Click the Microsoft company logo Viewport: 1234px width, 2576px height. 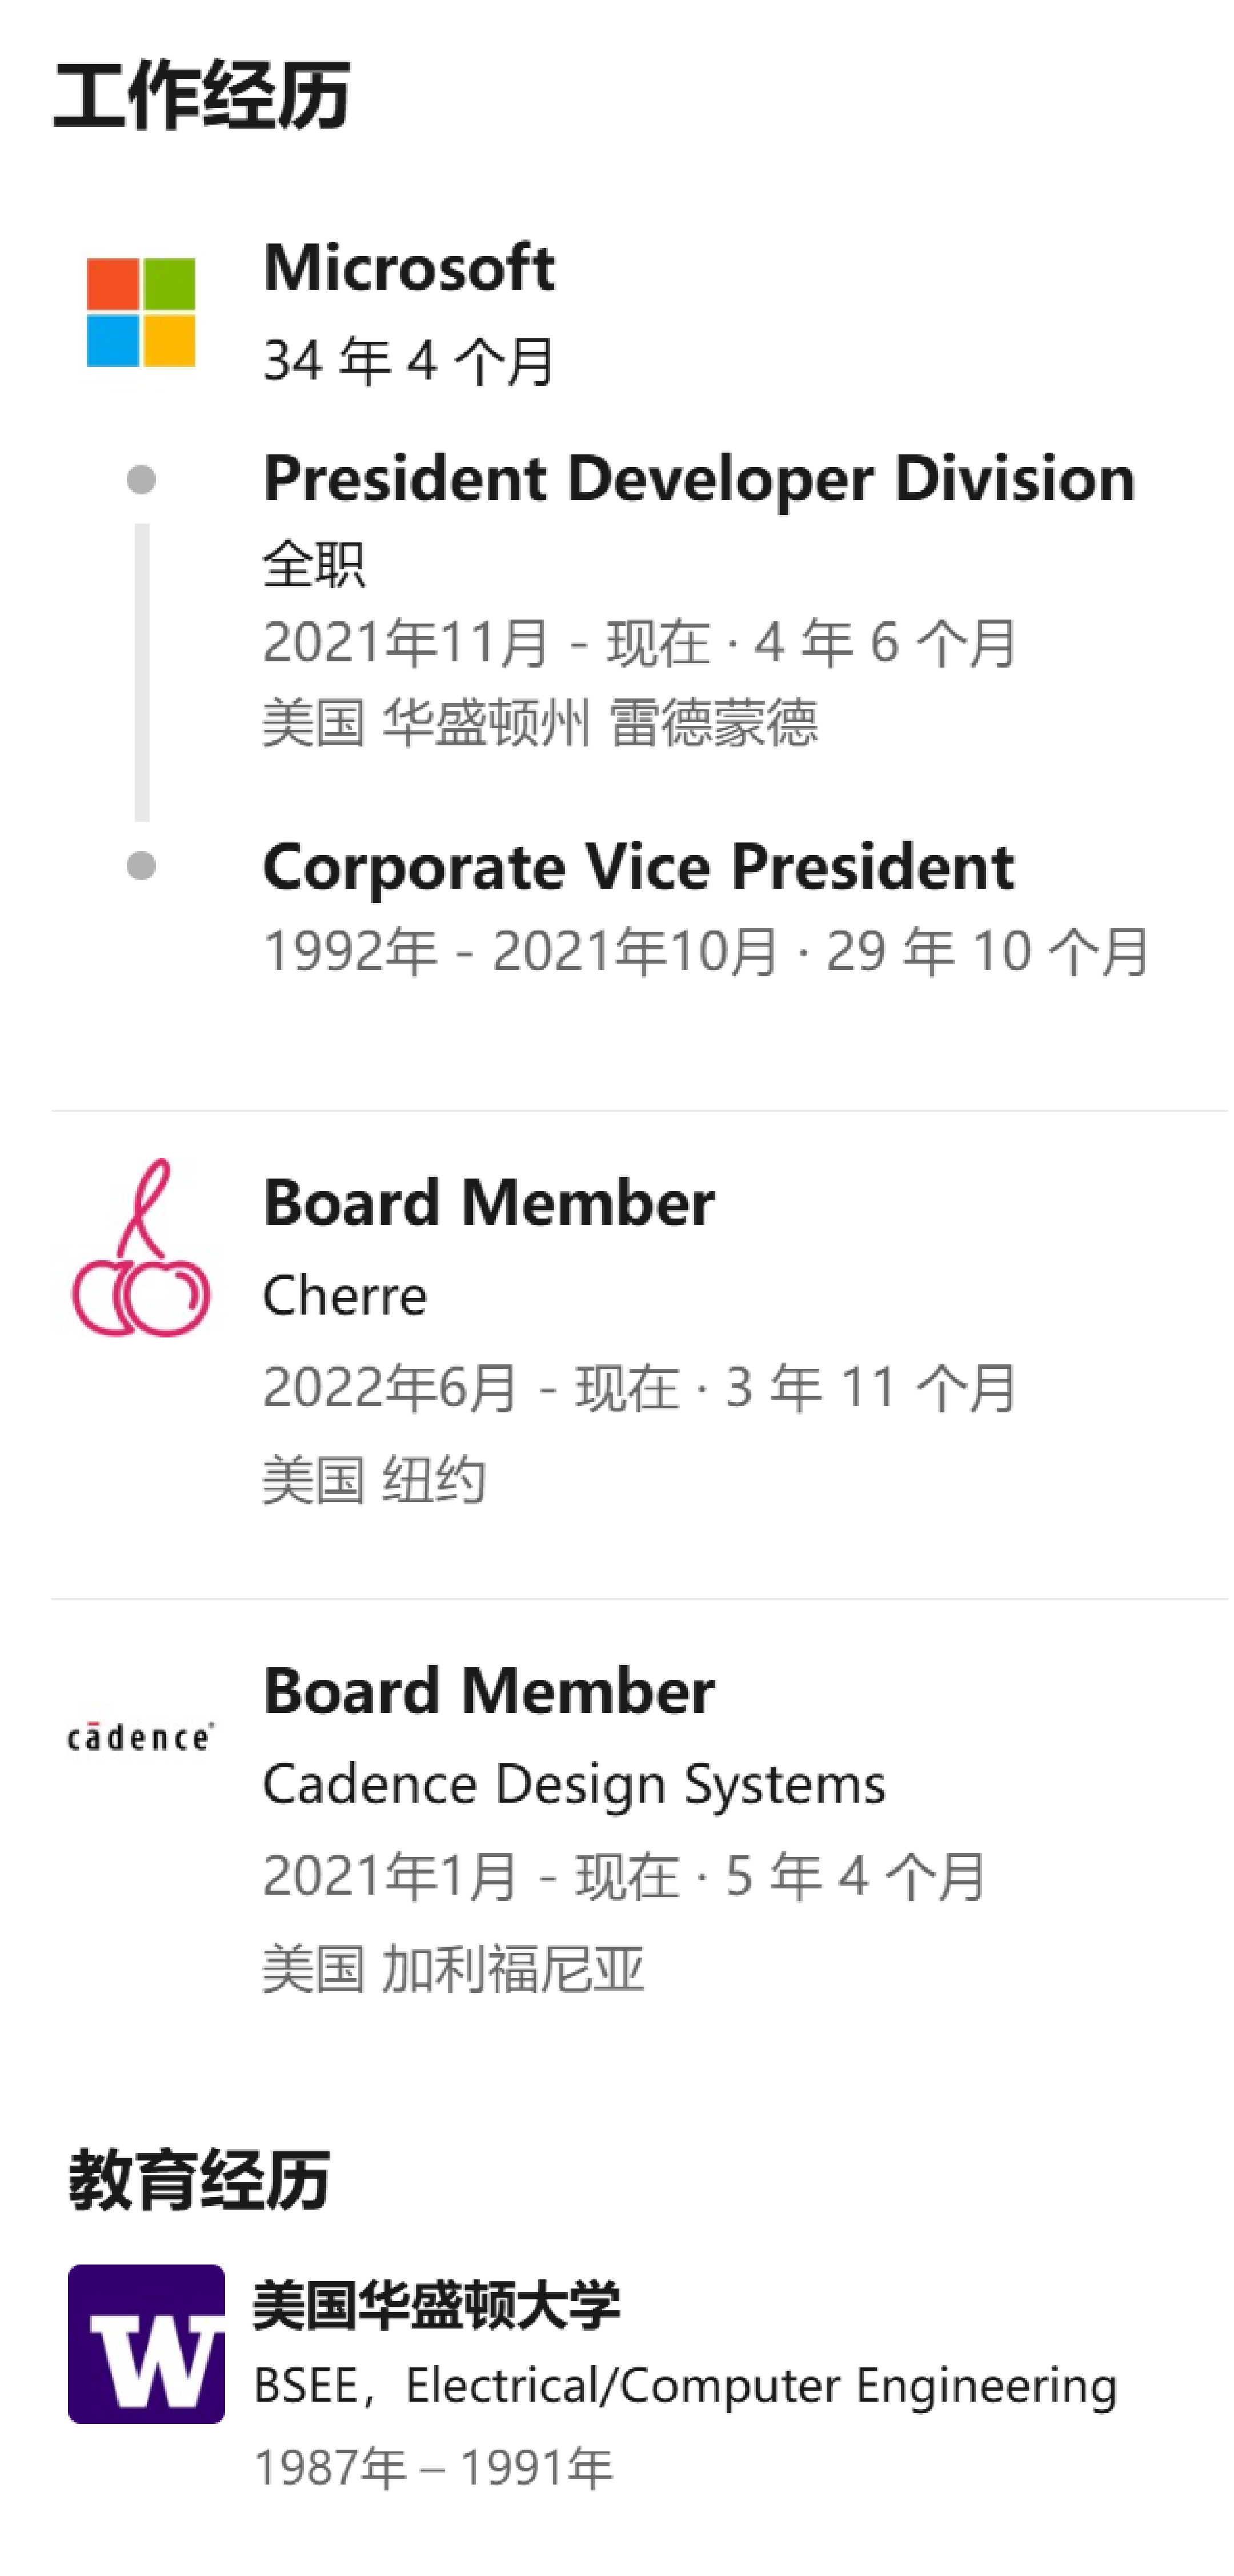point(141,312)
